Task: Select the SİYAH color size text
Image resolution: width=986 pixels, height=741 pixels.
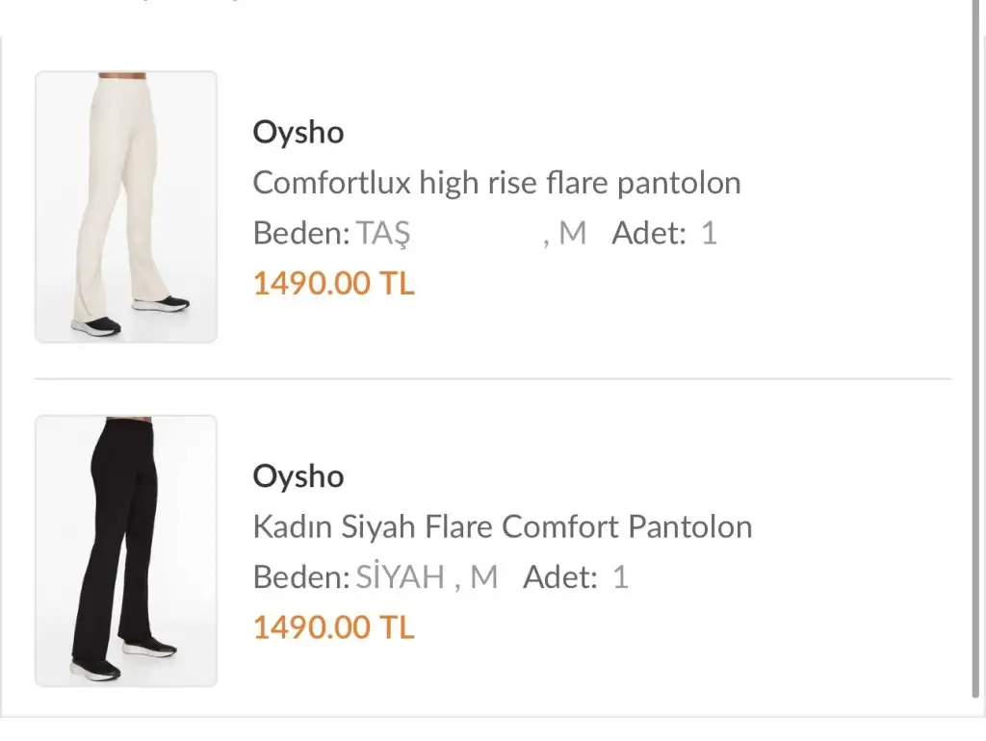Action: coord(401,577)
